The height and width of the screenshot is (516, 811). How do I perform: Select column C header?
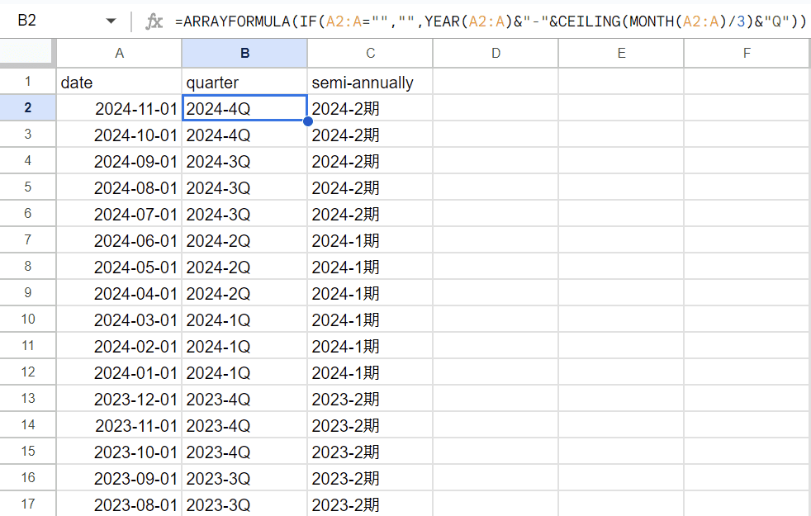(370, 53)
